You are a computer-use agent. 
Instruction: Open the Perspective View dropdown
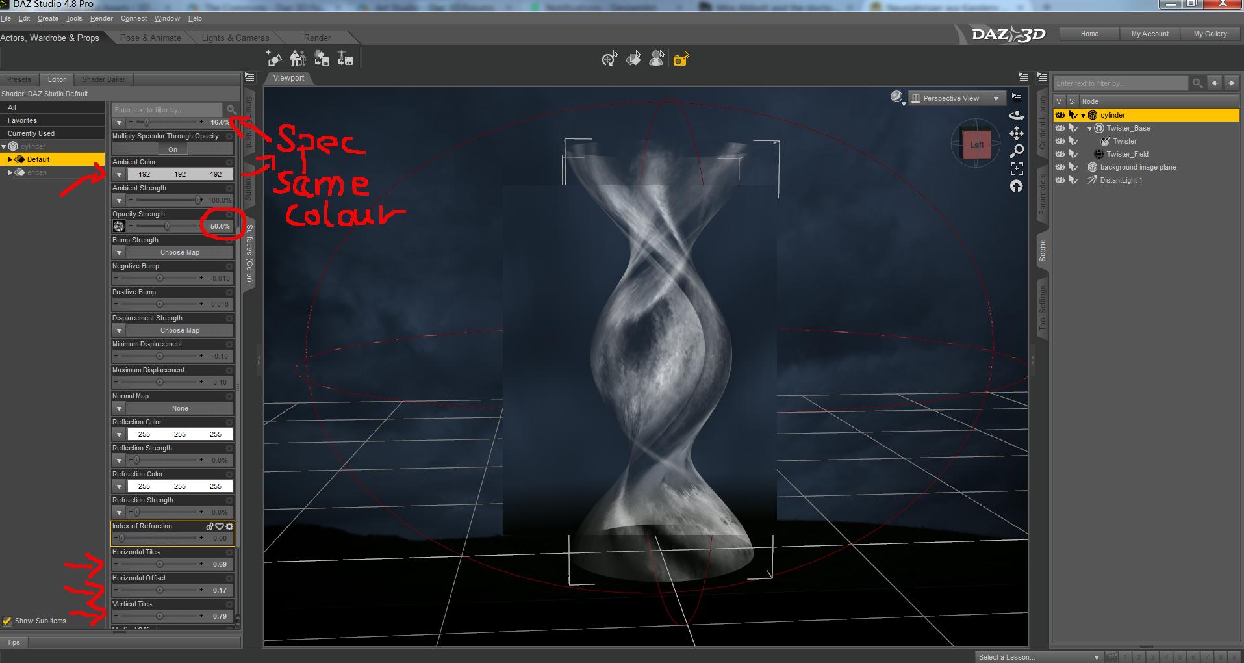[956, 97]
